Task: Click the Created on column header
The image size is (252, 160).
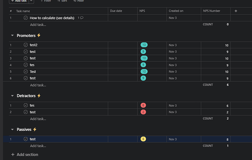Action: tap(176, 11)
